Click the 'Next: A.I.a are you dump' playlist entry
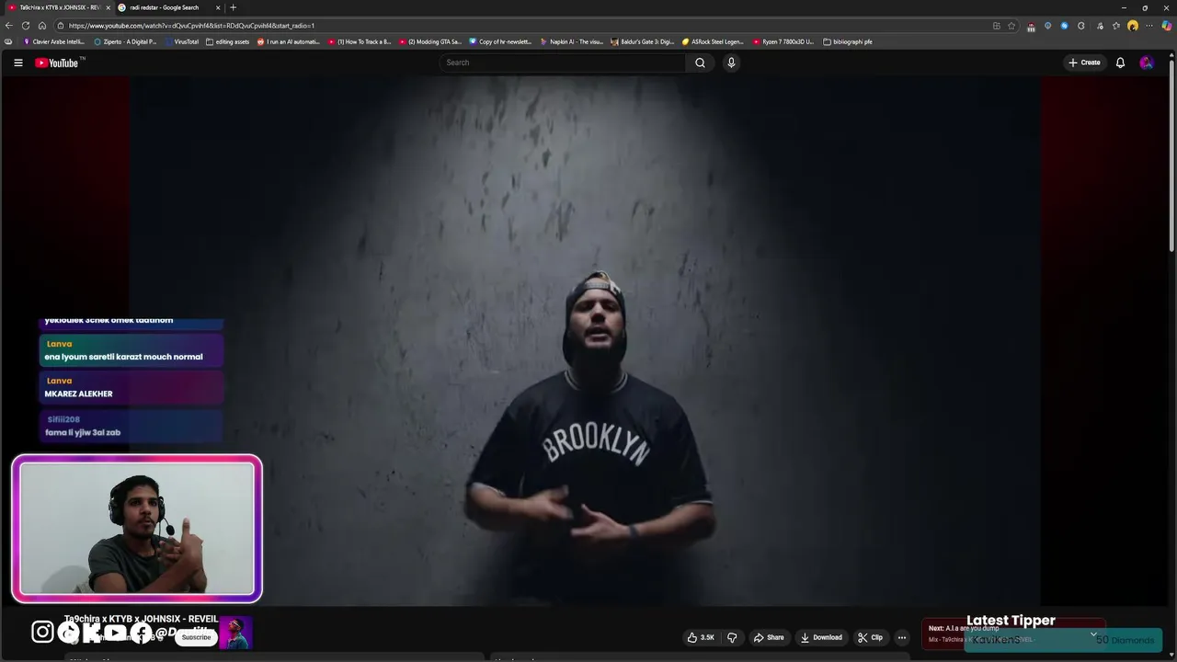 [x=964, y=628]
